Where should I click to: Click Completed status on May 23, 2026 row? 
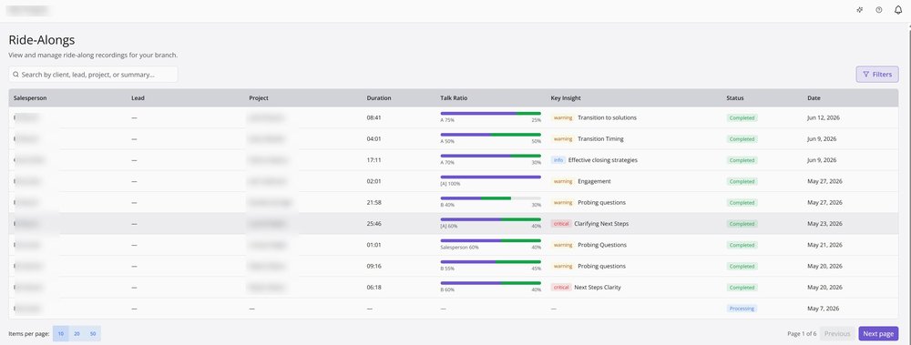coord(742,224)
